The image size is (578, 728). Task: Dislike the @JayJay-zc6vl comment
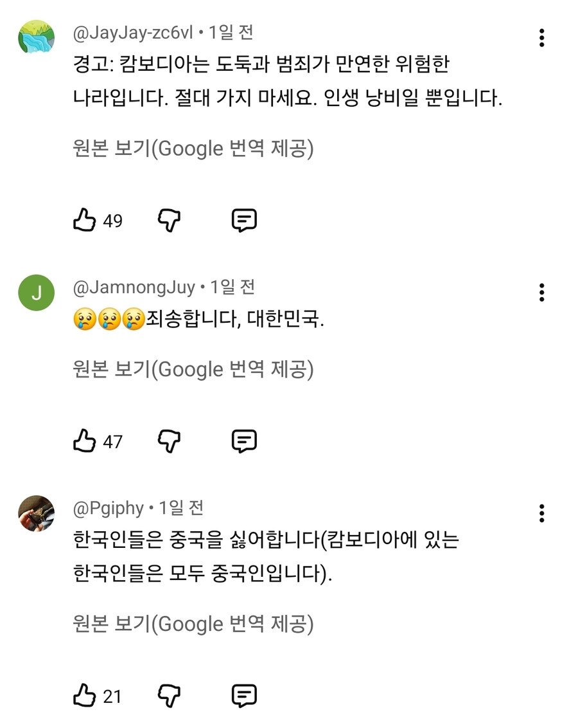pyautogui.click(x=169, y=221)
